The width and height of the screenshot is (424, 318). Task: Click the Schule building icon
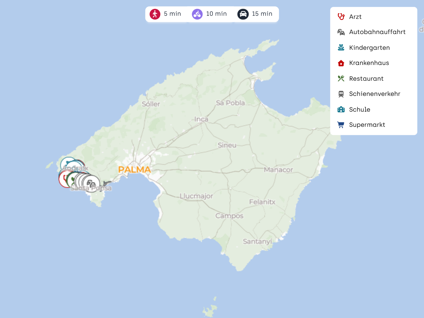pyautogui.click(x=341, y=109)
